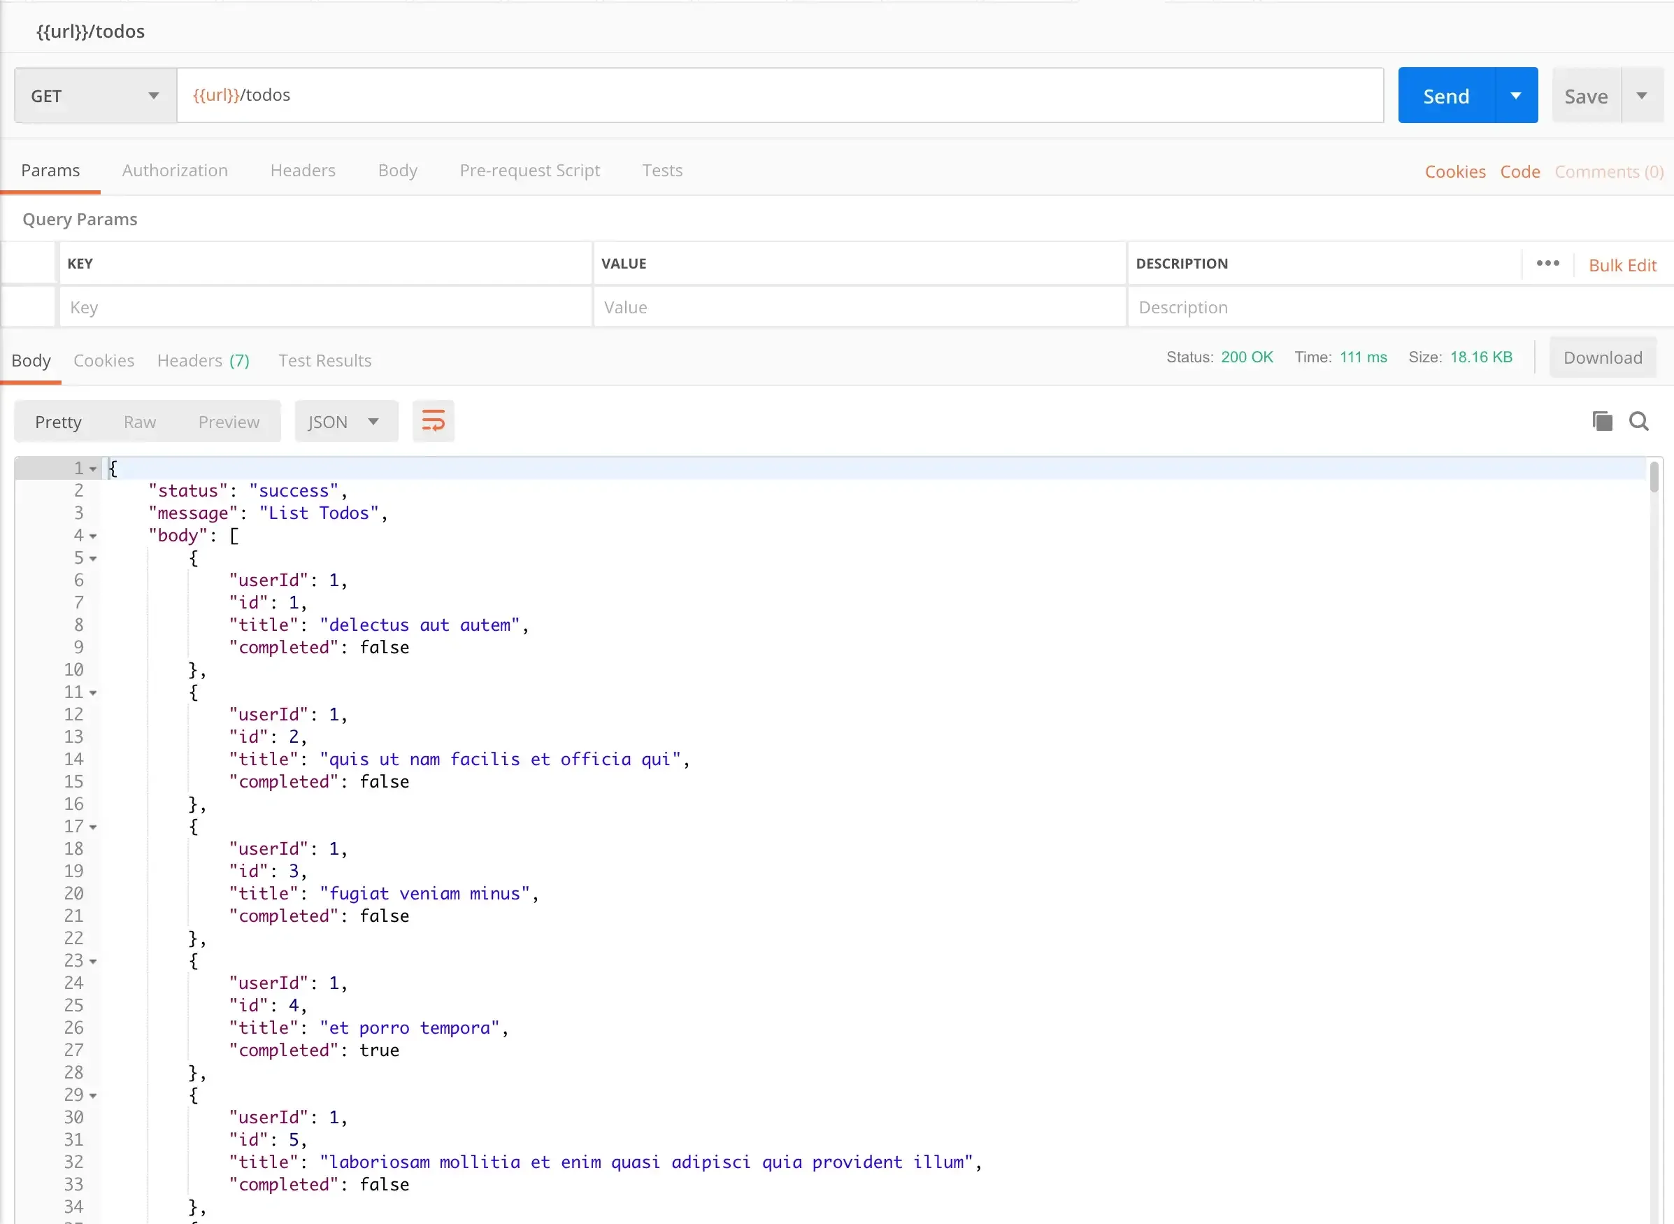This screenshot has width=1674, height=1224.
Task: Click the Bulk Edit link
Action: pyautogui.click(x=1622, y=265)
